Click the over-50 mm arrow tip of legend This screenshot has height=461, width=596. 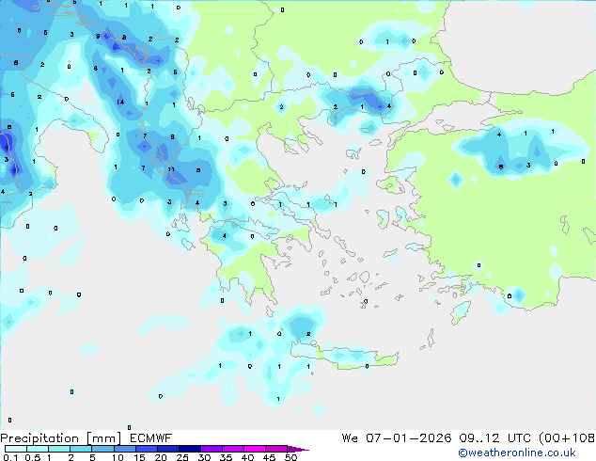click(298, 449)
